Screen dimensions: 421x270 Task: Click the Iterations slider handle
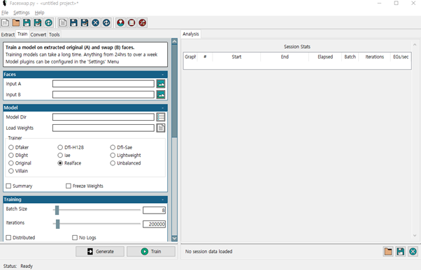coord(58,224)
